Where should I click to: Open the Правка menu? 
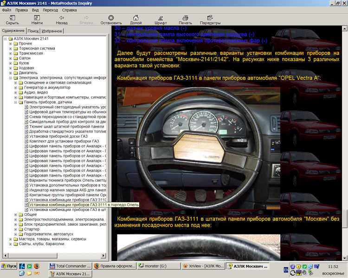tap(21, 10)
